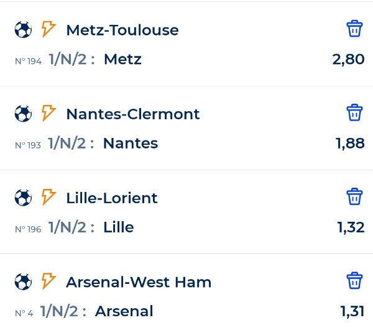Delete the Arsenal-West Ham bet
This screenshot has width=373, height=333.
click(x=354, y=280)
